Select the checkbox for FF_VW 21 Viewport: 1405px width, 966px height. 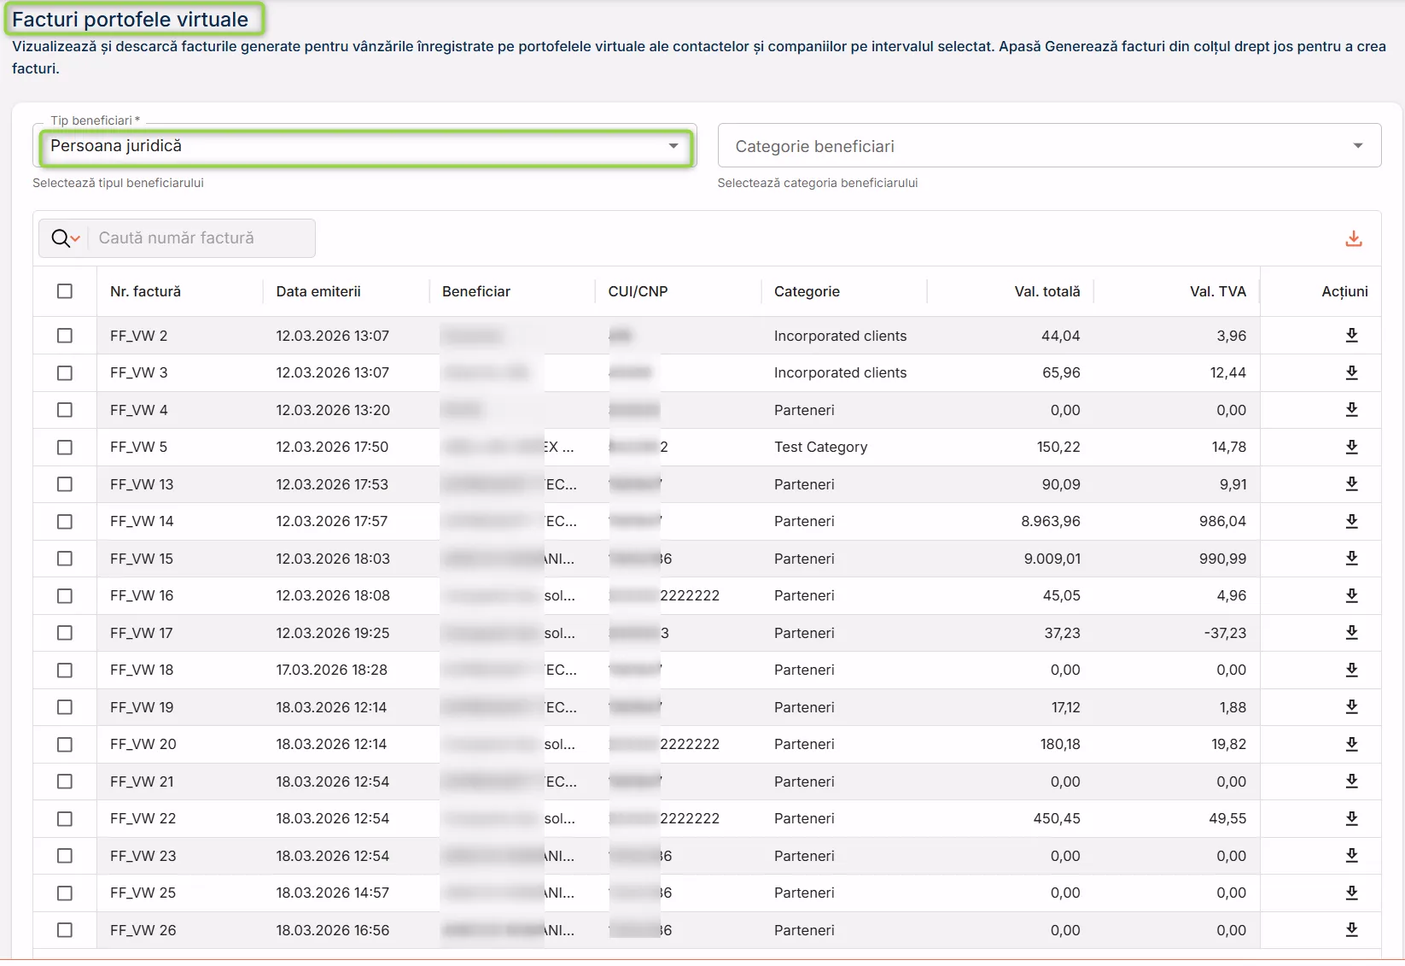click(x=65, y=782)
